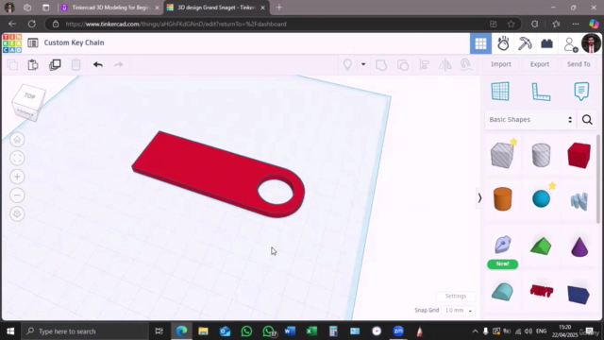Viewport: 604px width, 340px height.
Task: Open the Windows Start menu
Action: [x=10, y=331]
